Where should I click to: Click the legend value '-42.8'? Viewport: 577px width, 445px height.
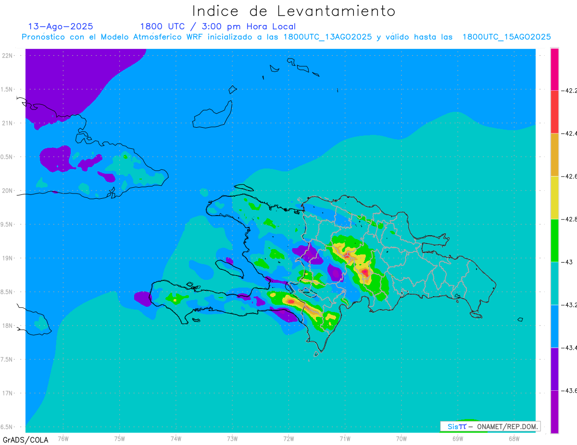click(570, 219)
